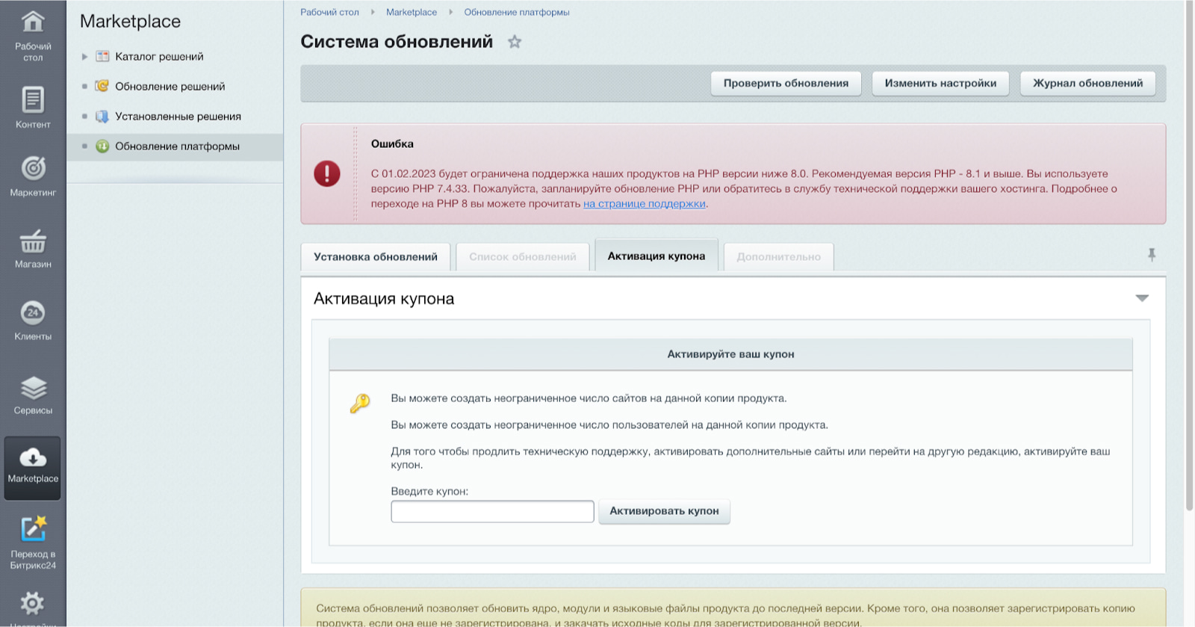Add page to favorites with star icon
This screenshot has height=627, width=1195.
(515, 42)
